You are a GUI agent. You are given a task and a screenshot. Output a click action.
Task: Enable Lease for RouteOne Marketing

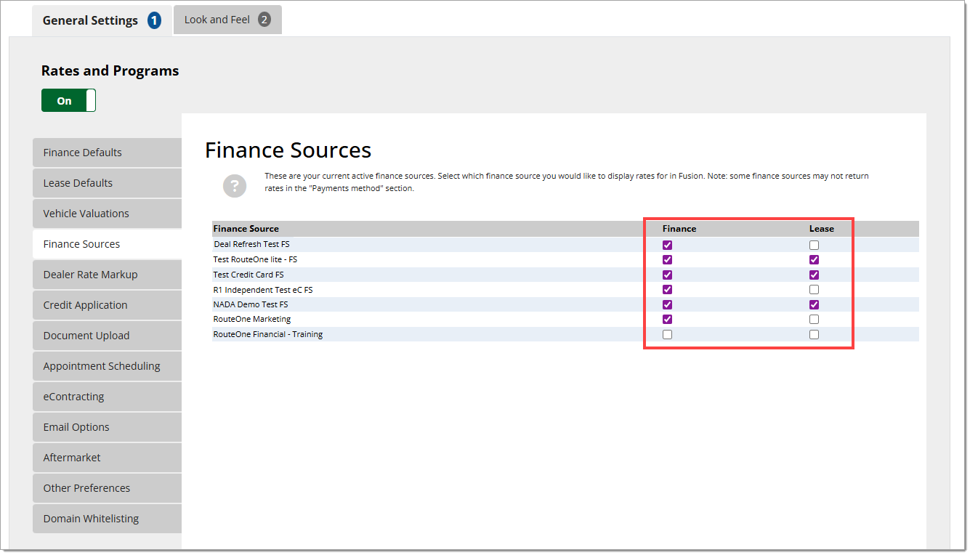click(x=814, y=319)
